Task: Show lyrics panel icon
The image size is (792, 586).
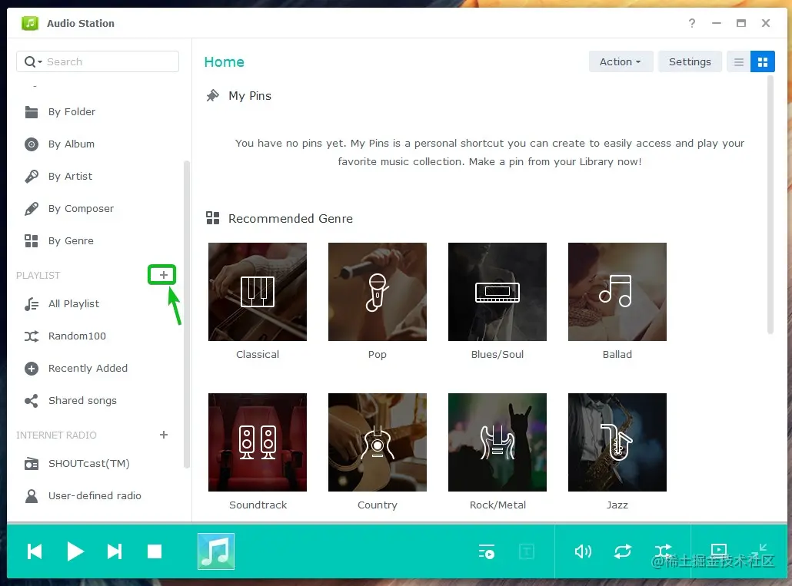Action: pyautogui.click(x=526, y=551)
